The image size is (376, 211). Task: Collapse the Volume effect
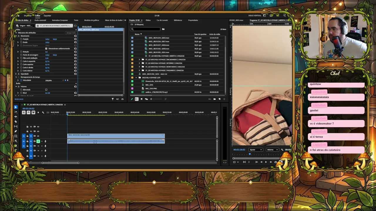16,86
